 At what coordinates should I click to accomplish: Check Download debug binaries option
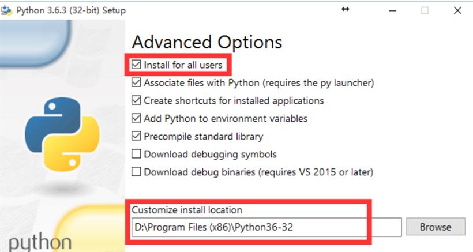[x=136, y=172]
